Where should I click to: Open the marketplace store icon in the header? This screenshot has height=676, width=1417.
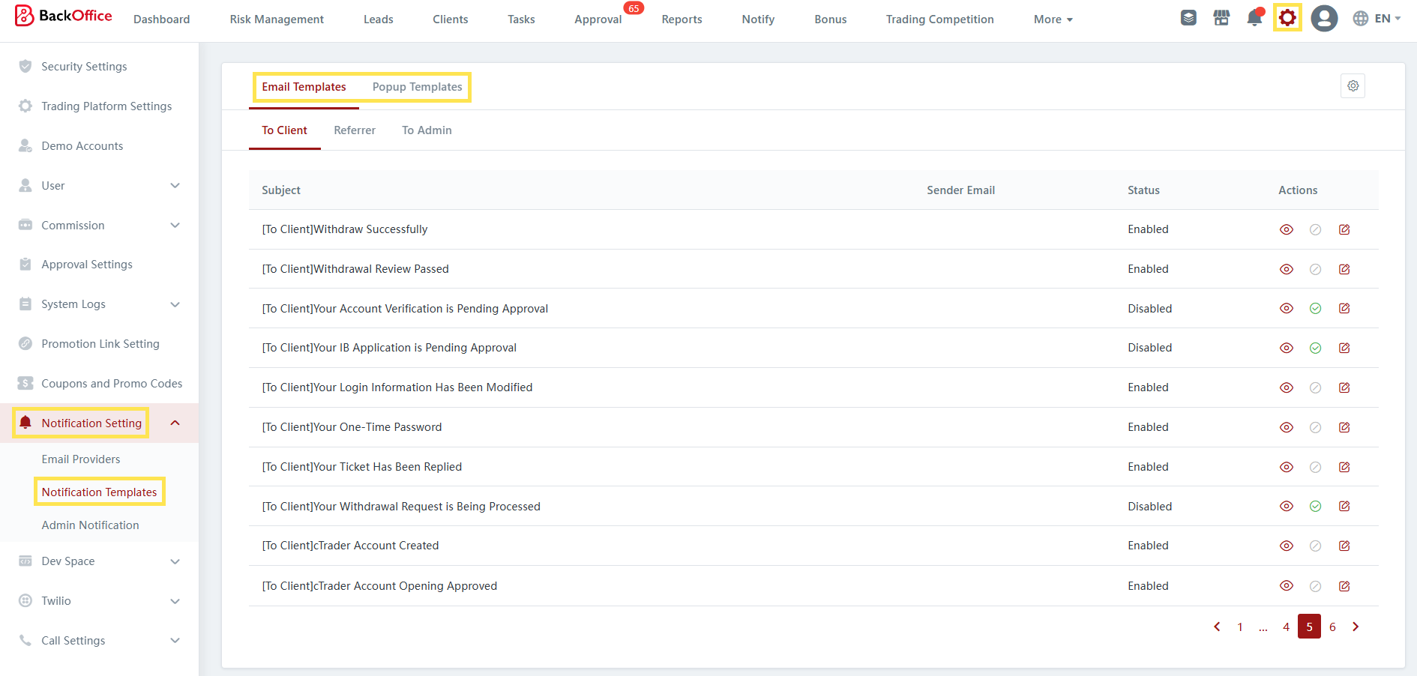(1221, 18)
